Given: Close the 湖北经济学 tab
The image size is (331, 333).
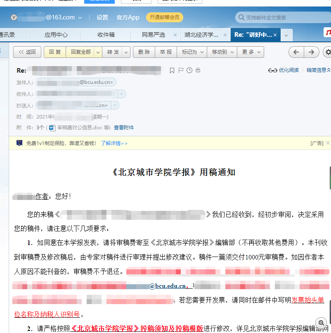Looking at the screenshot, I should tap(225, 35).
